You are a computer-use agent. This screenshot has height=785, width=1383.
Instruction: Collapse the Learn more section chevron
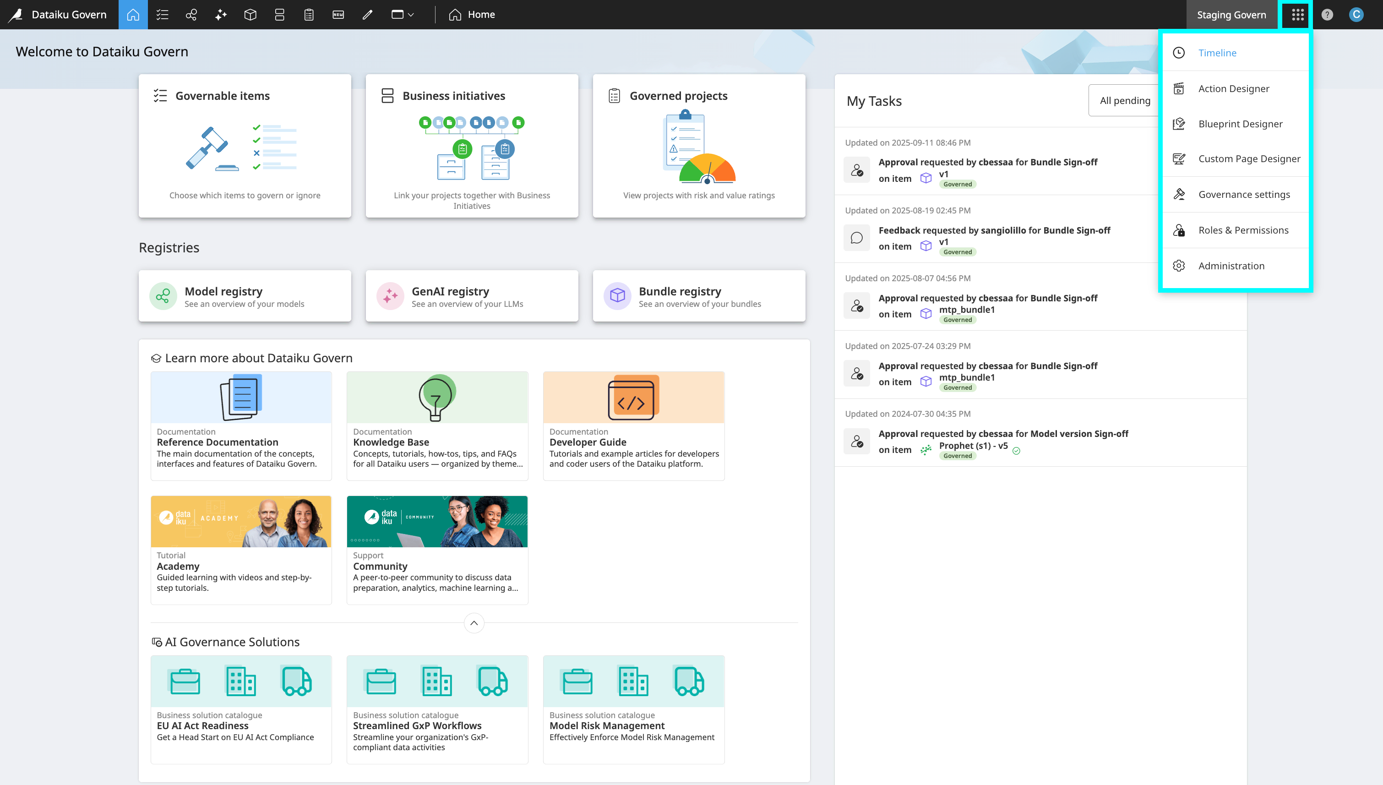pyautogui.click(x=474, y=623)
